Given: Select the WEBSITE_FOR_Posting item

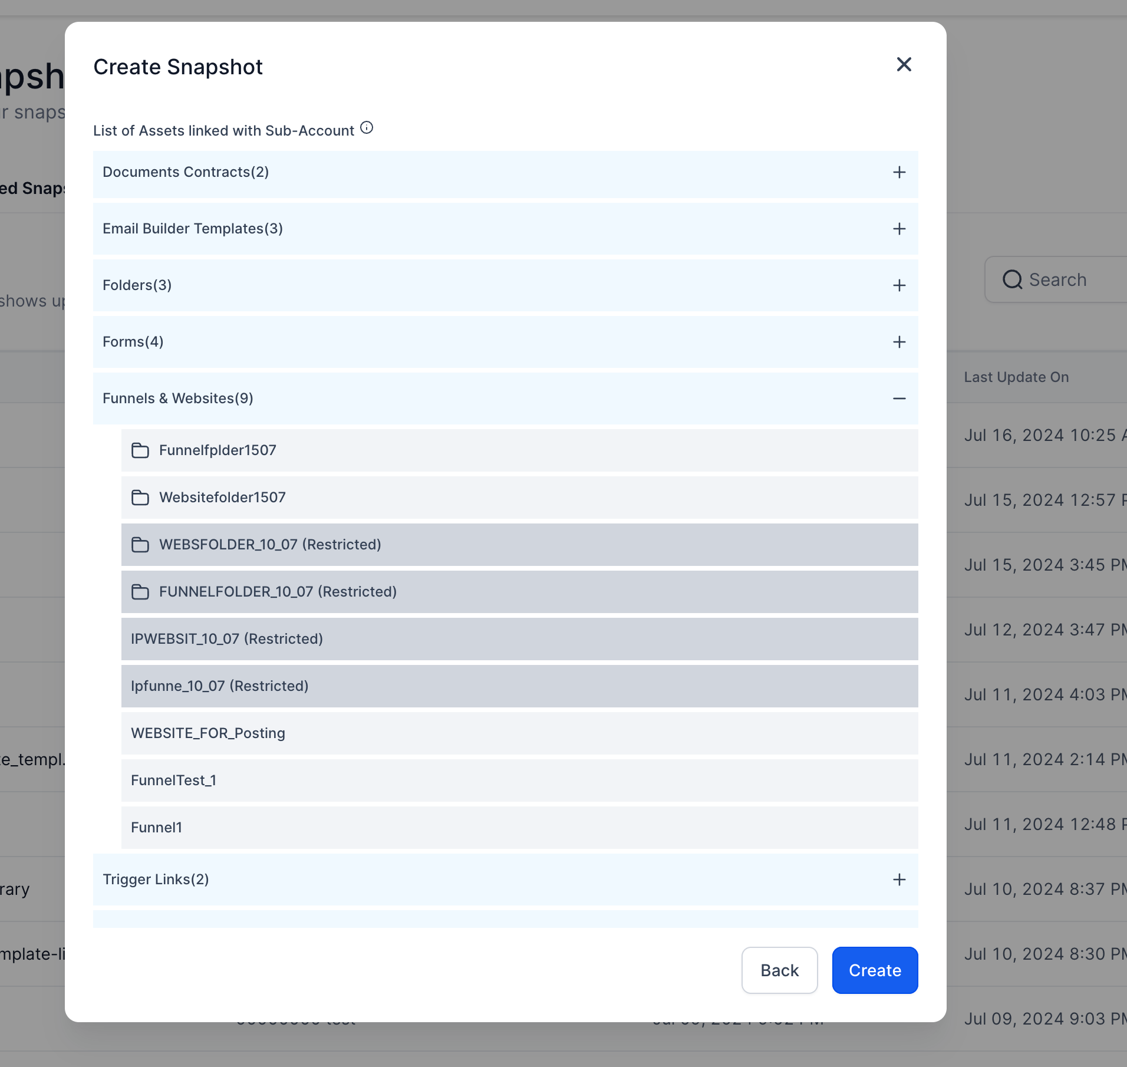Looking at the screenshot, I should click(x=520, y=733).
